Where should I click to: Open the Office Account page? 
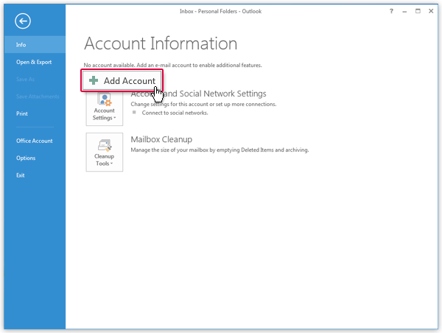[35, 141]
